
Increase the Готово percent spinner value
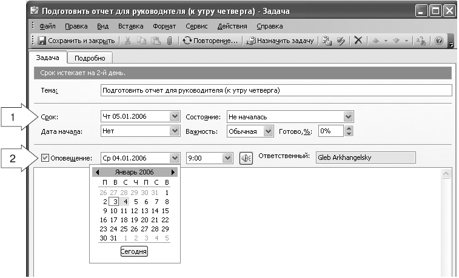coord(349,128)
